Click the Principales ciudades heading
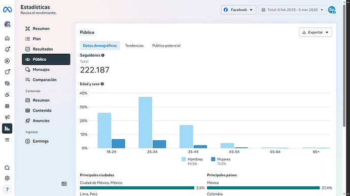The image size is (350, 196). click(x=97, y=175)
